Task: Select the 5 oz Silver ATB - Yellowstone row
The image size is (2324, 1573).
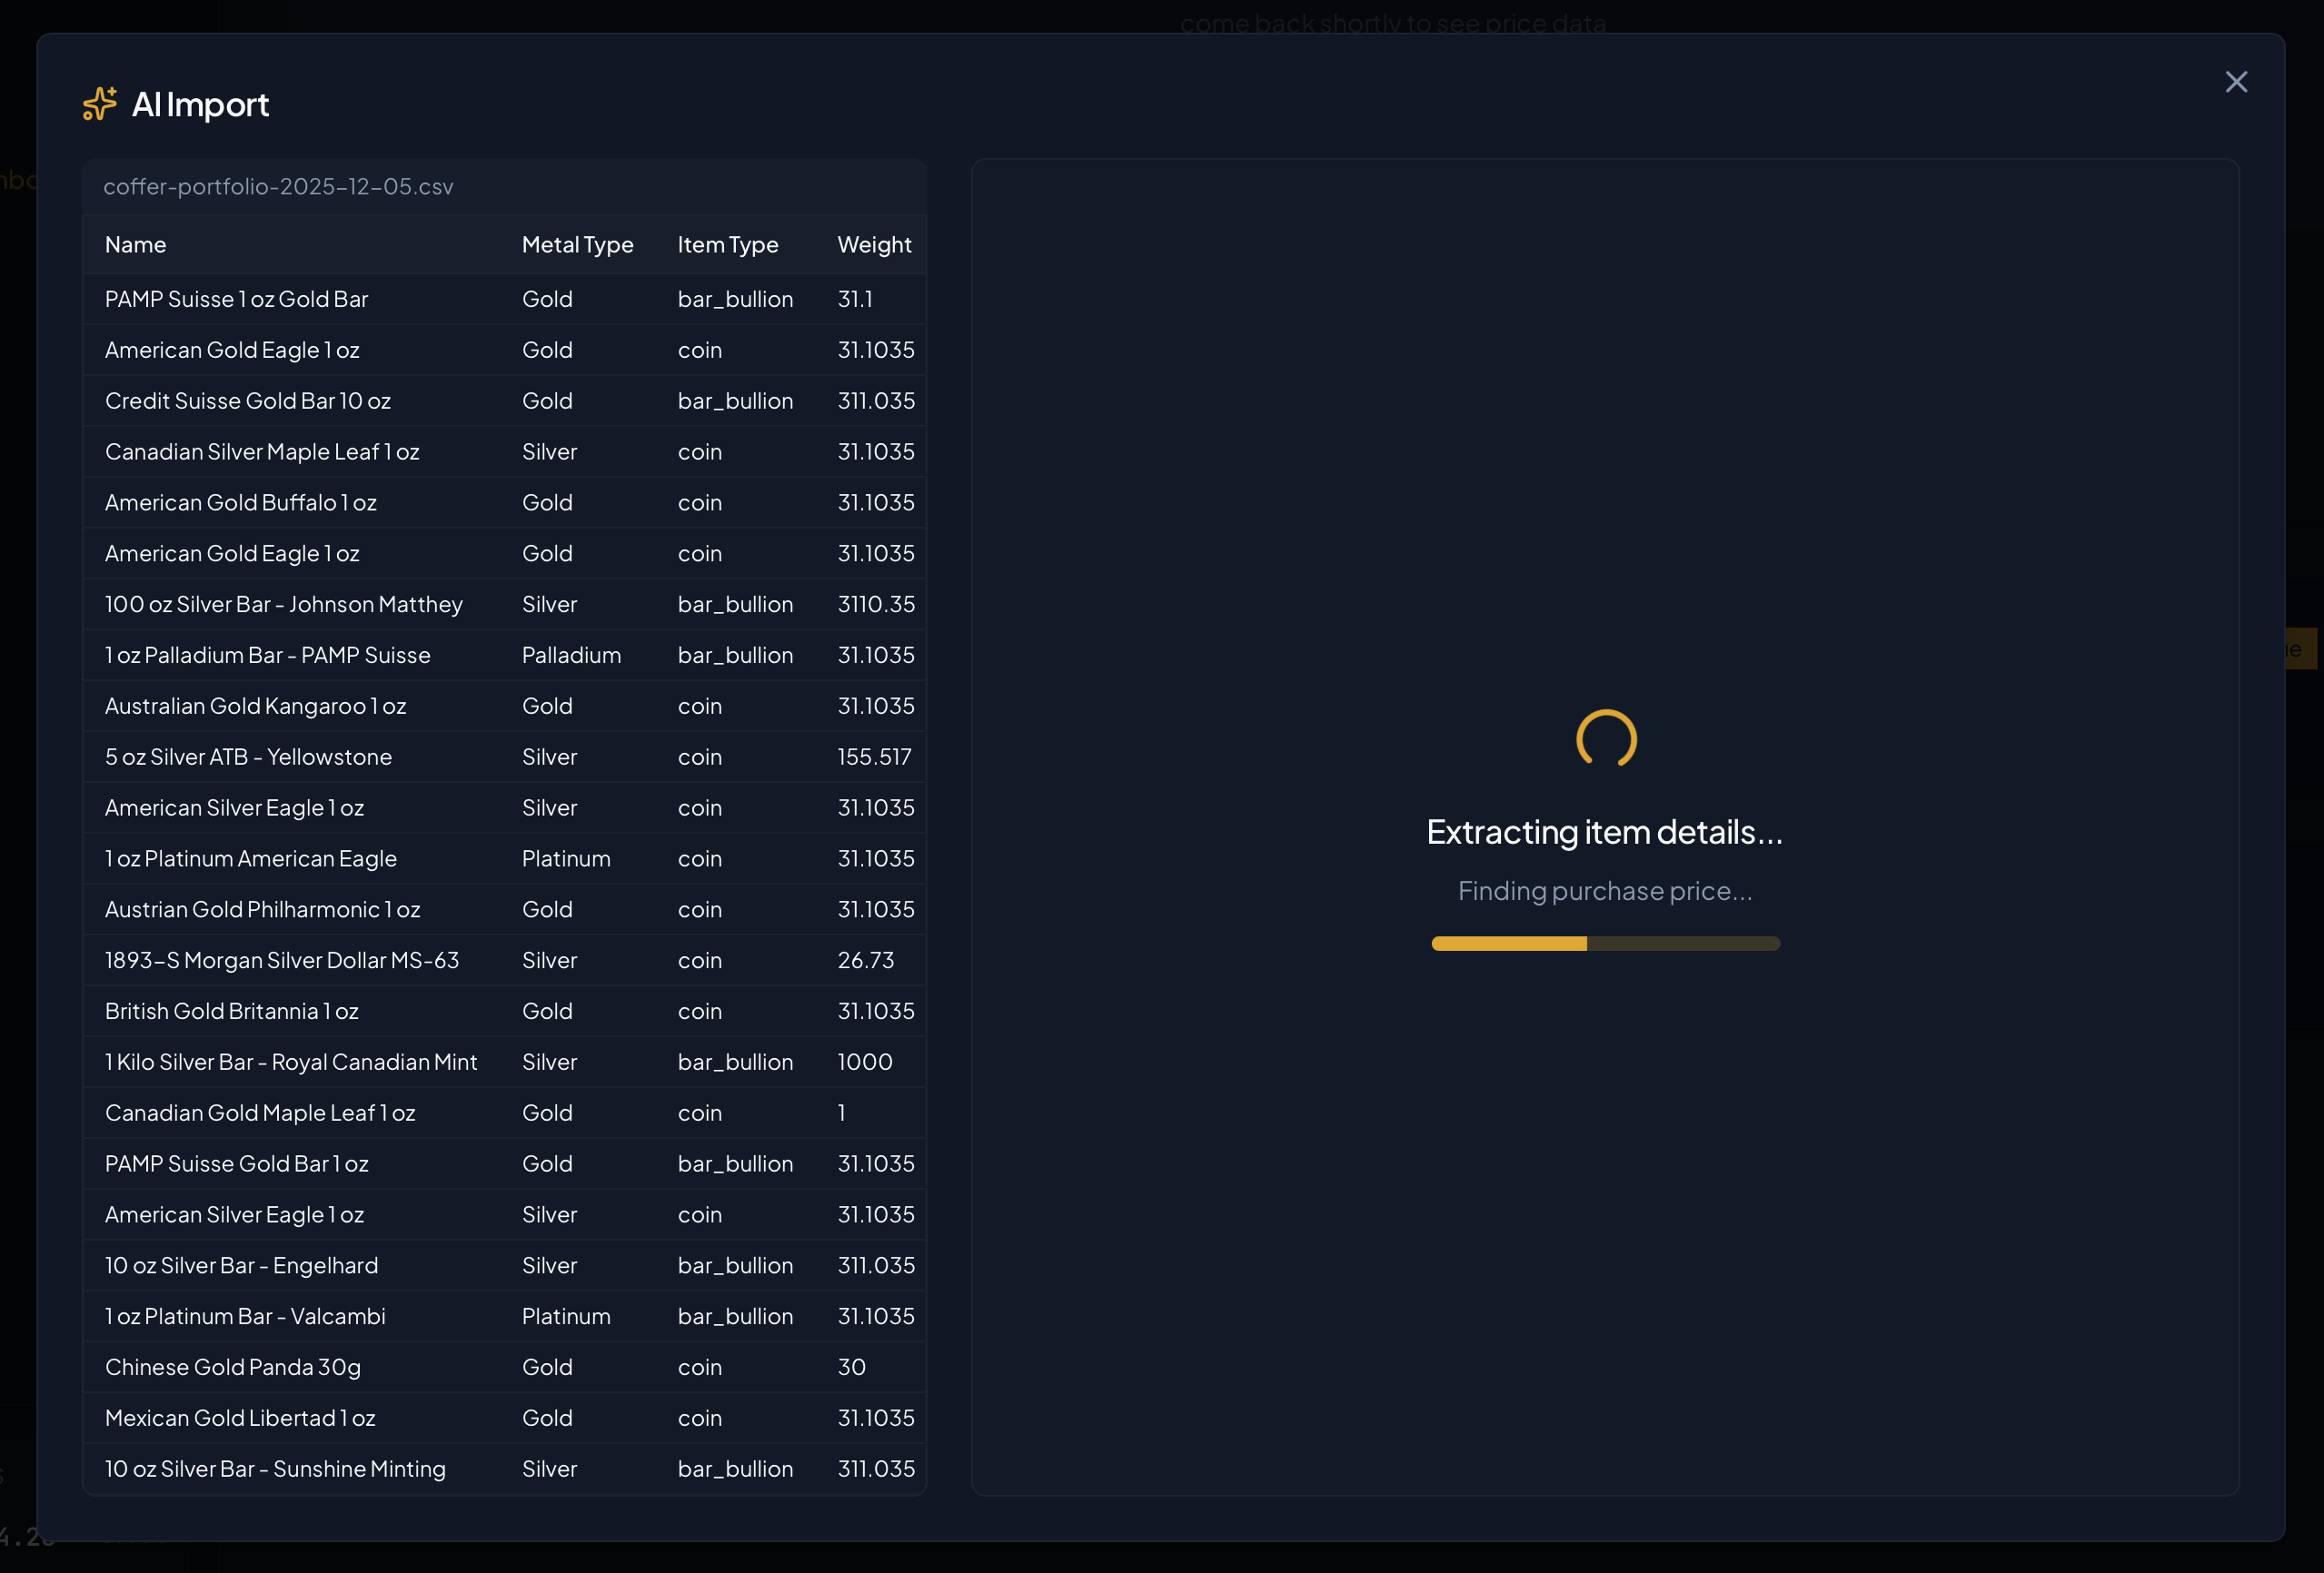Action: tap(400, 757)
